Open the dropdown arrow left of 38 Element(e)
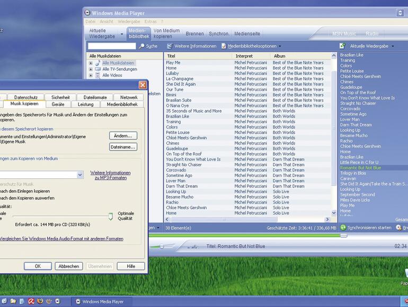408x307 pixels. pos(158,228)
